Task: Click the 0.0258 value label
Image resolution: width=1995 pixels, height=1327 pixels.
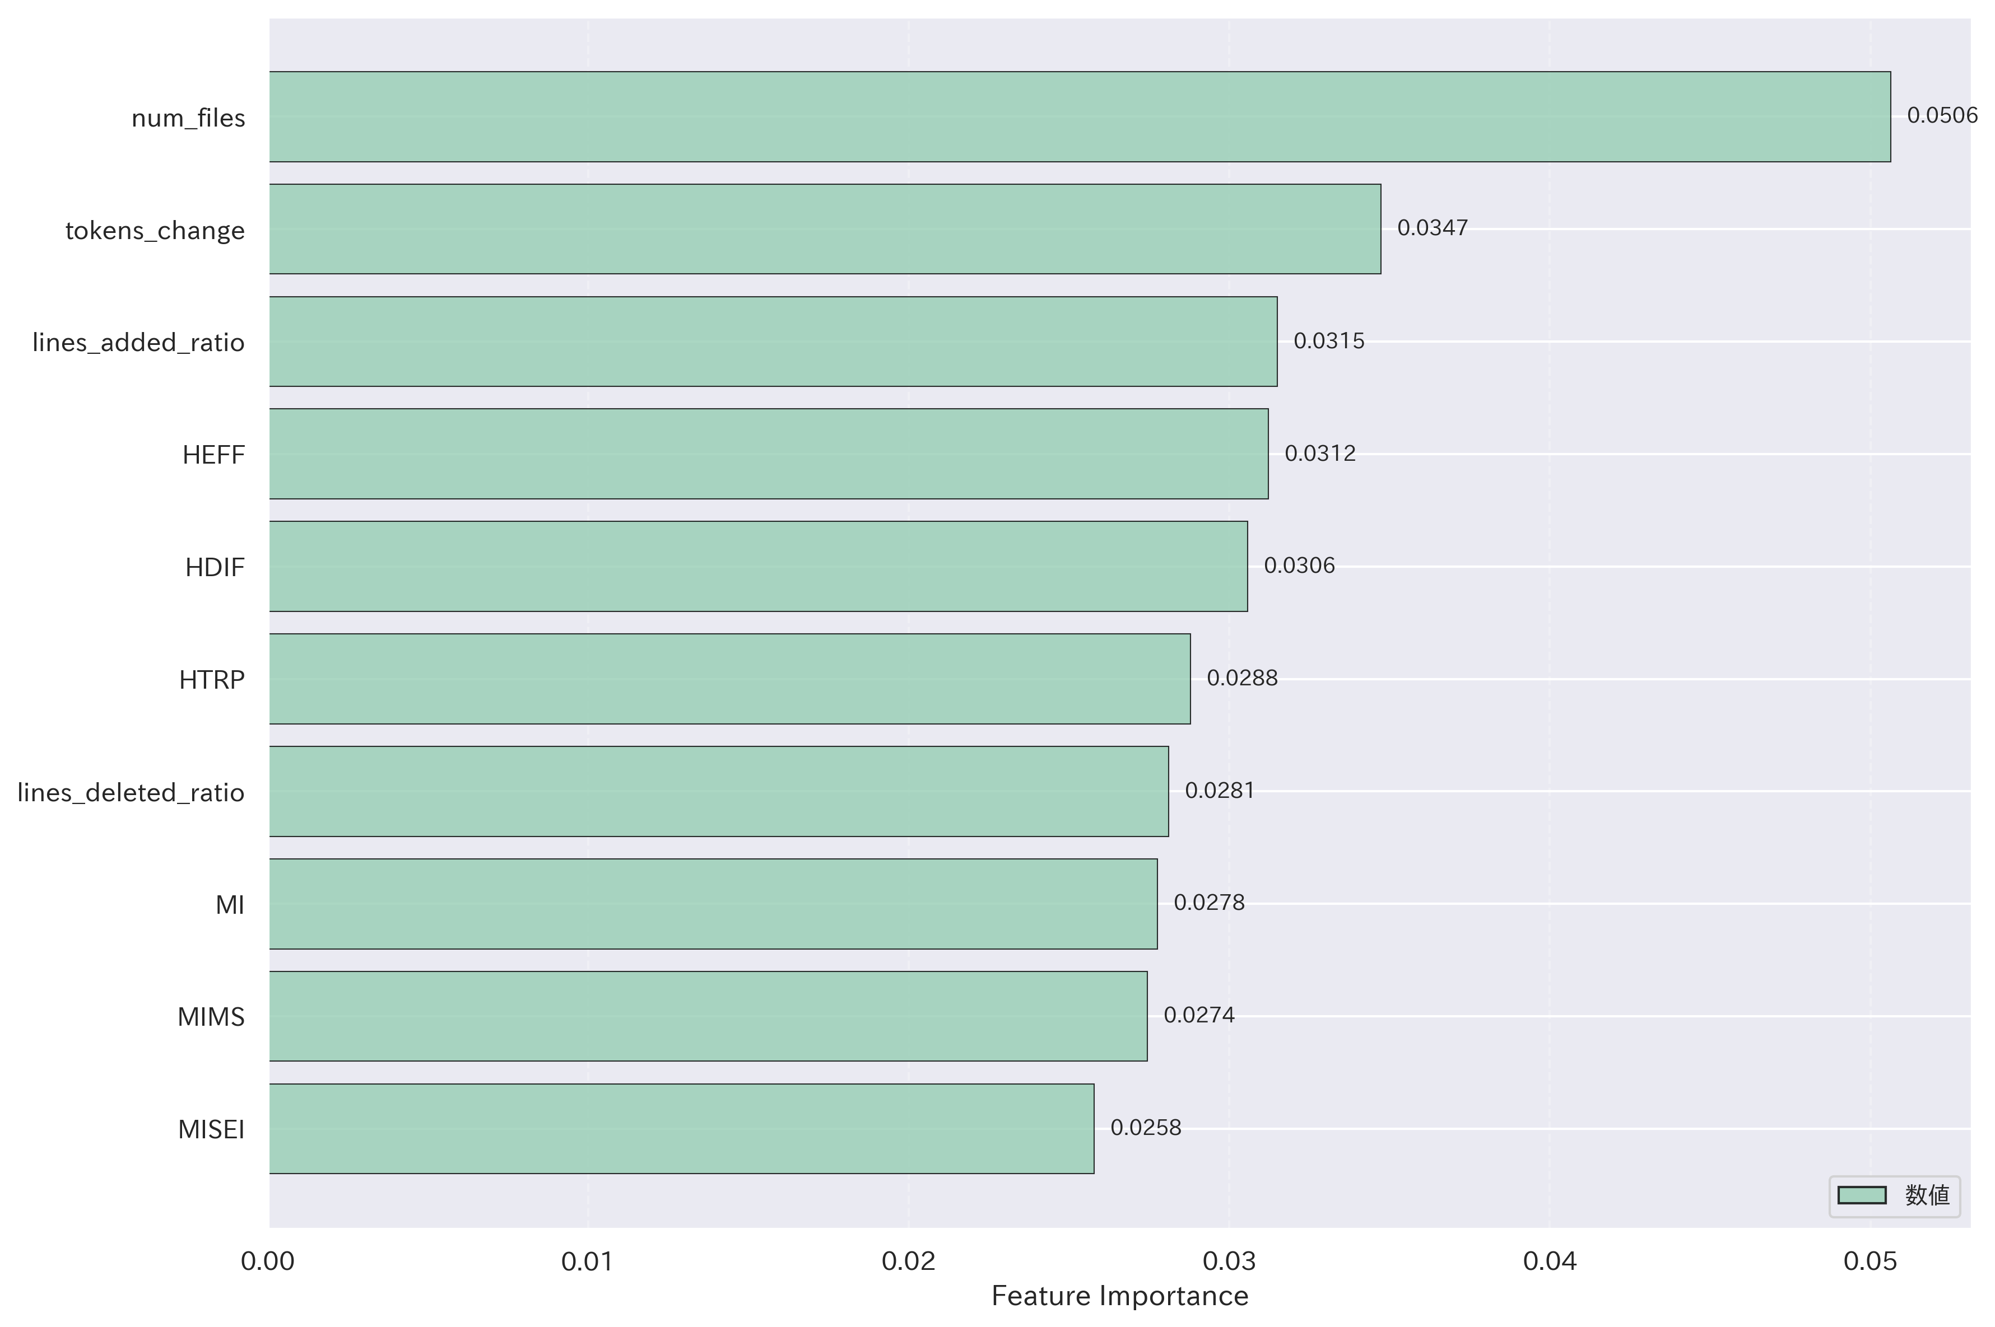Action: coord(1145,1128)
